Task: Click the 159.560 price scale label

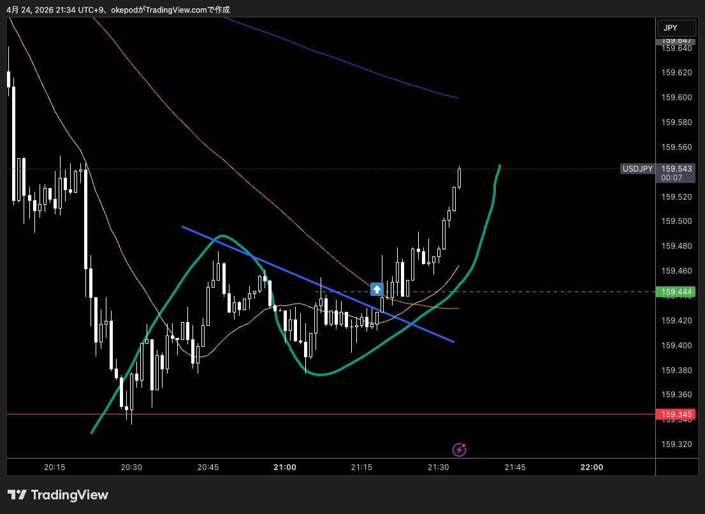Action: click(676, 147)
